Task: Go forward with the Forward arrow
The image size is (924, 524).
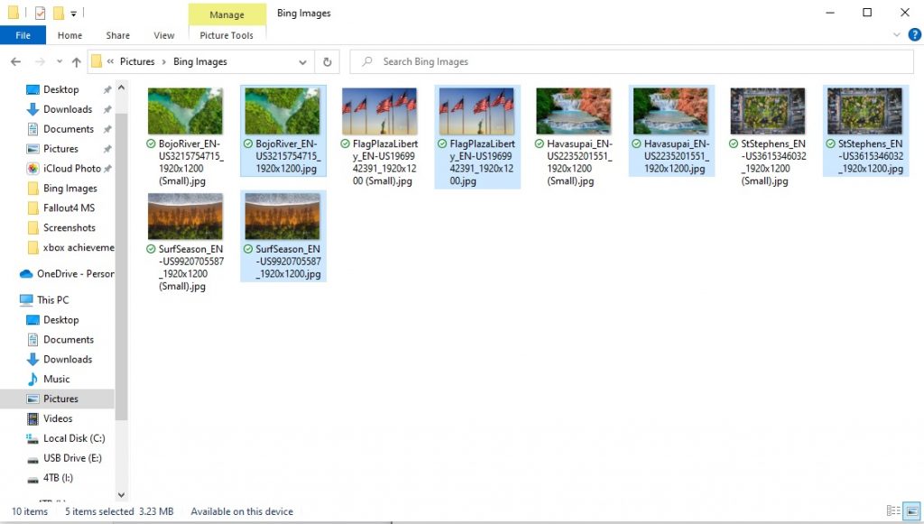Action: [x=40, y=61]
